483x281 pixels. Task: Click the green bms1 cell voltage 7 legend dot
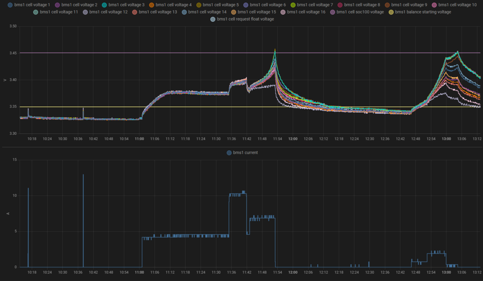[293, 5]
